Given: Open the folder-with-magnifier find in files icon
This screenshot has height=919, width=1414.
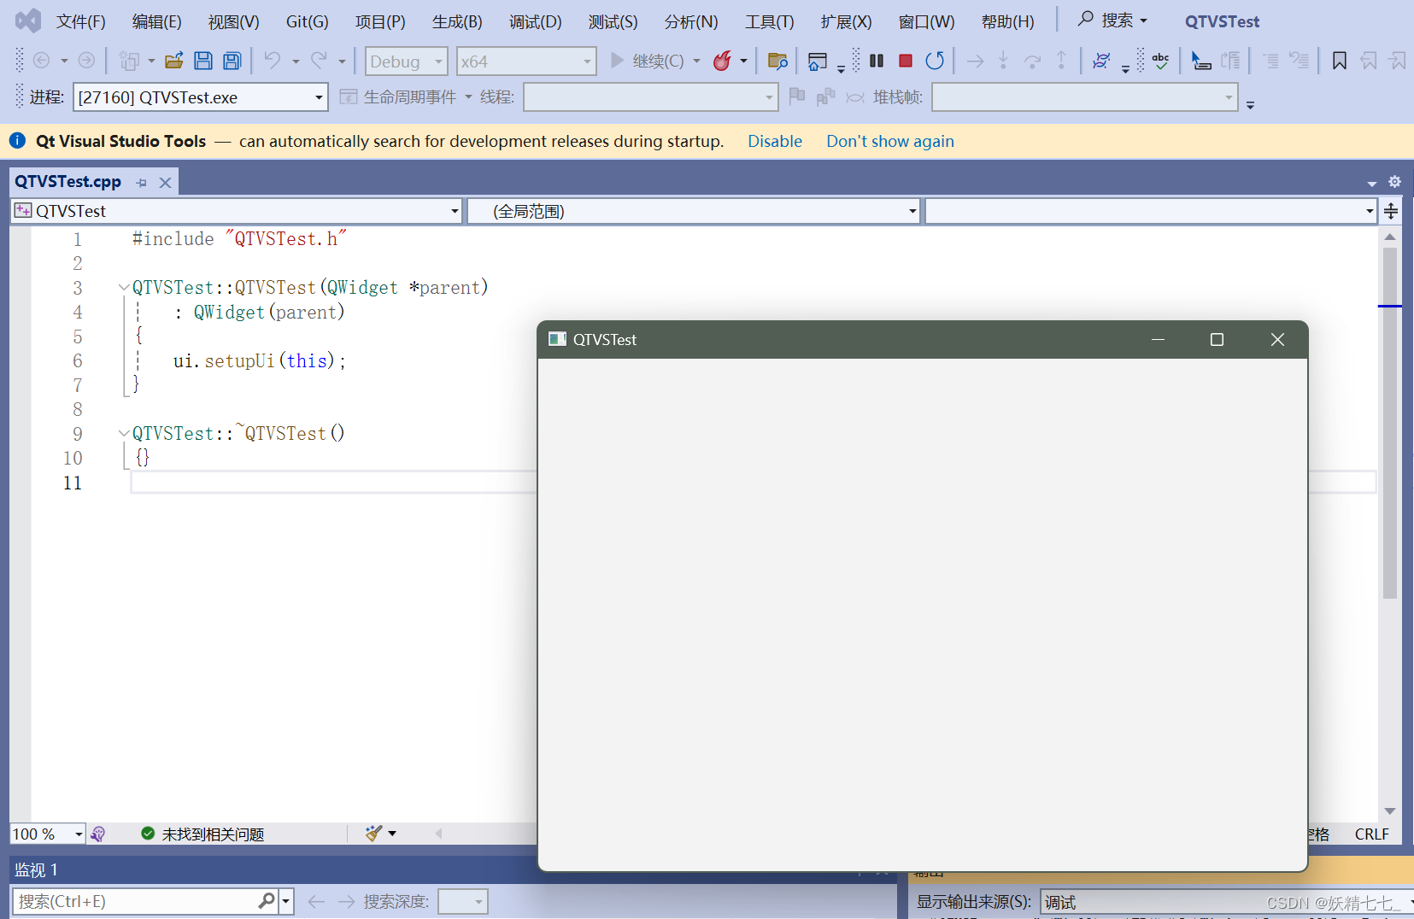Looking at the screenshot, I should pyautogui.click(x=777, y=61).
